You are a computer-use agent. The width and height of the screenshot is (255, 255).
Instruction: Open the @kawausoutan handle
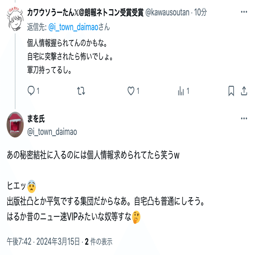(167, 12)
